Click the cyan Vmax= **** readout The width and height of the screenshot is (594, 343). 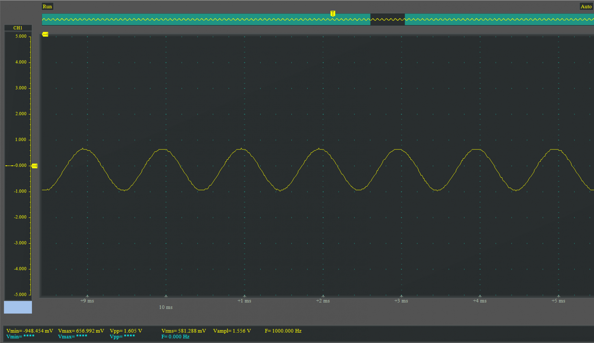coord(73,337)
